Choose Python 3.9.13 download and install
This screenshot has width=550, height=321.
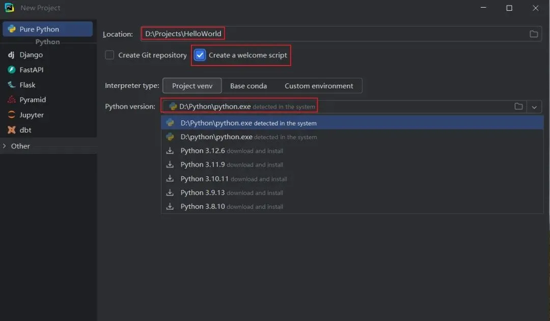tap(352, 192)
